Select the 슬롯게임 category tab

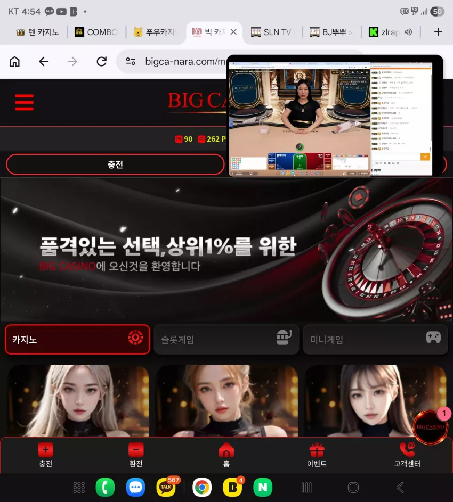click(226, 339)
